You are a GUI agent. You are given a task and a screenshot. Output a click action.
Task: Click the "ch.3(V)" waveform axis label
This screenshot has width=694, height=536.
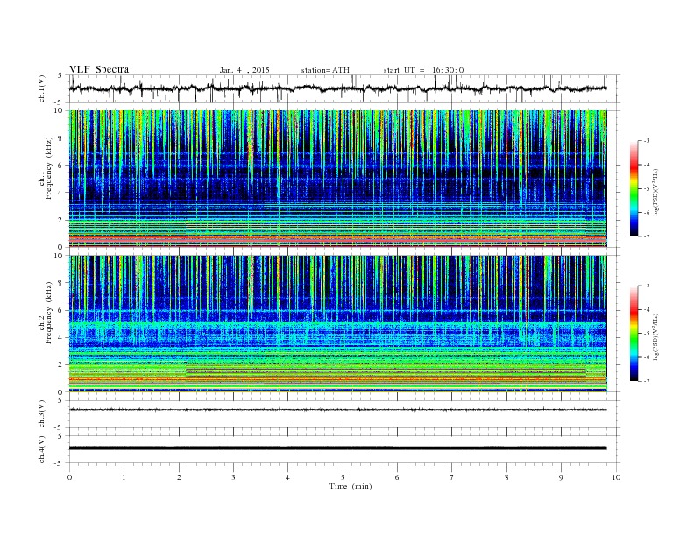(42, 413)
